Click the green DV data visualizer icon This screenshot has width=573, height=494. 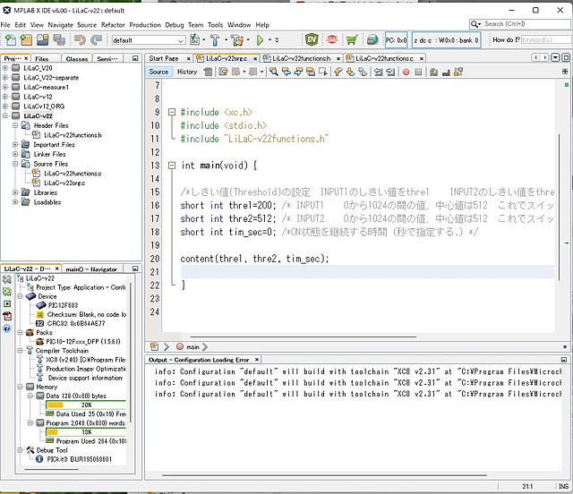pyautogui.click(x=312, y=40)
